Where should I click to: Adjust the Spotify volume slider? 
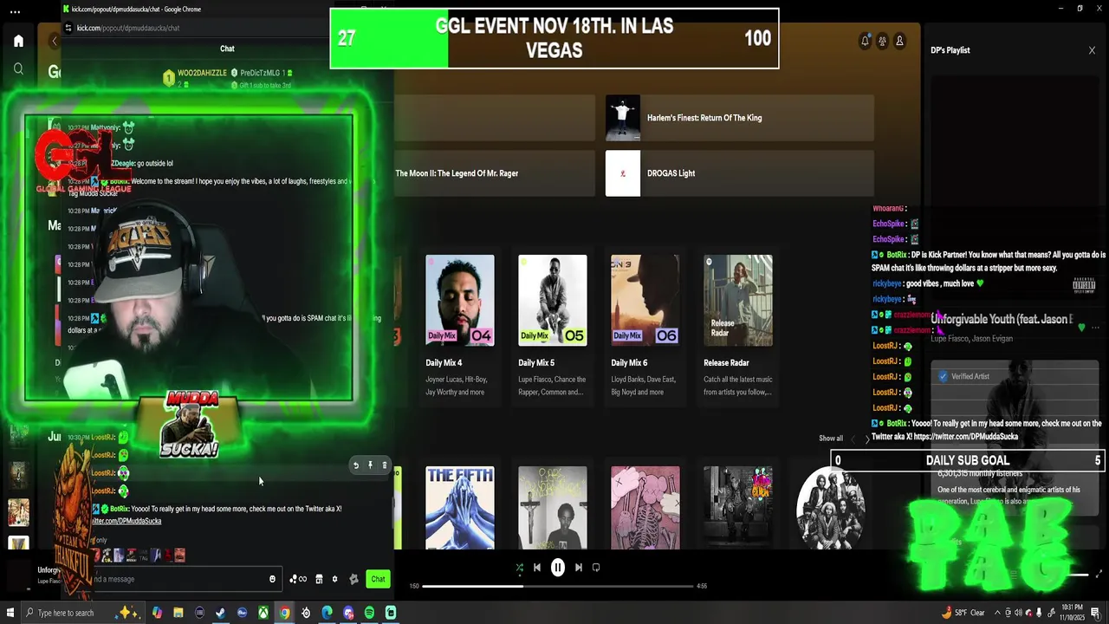point(1076,574)
